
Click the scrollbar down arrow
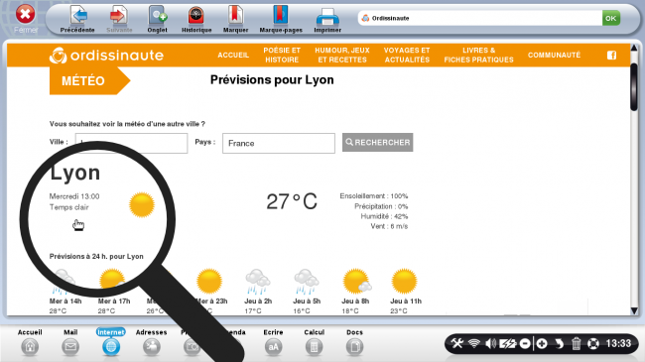(634, 311)
